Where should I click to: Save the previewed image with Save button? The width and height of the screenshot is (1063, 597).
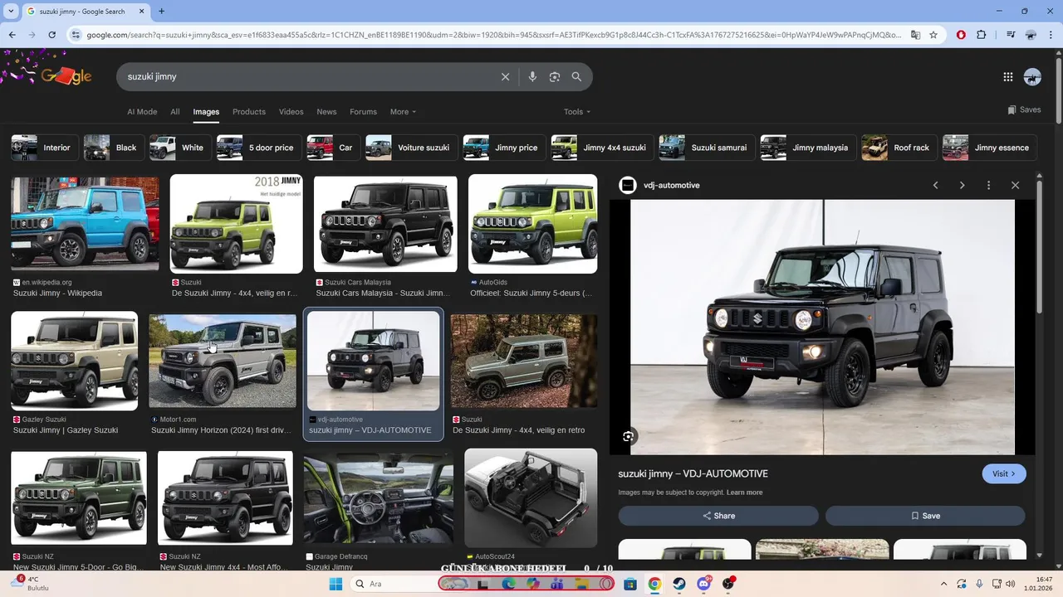[x=925, y=516]
